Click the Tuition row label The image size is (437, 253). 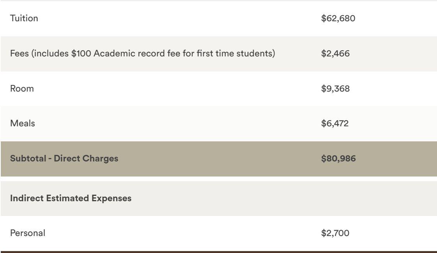(24, 19)
